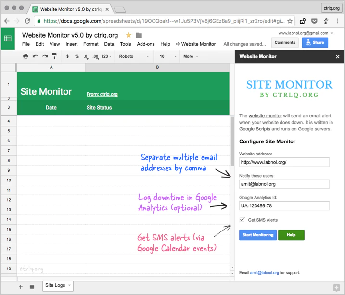The image size is (345, 295).
Task: Select column B header
Action: click(157, 67)
